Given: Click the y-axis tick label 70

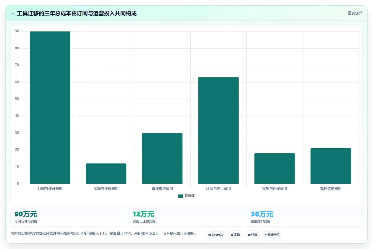Looking at the screenshot, I should click(x=17, y=65).
